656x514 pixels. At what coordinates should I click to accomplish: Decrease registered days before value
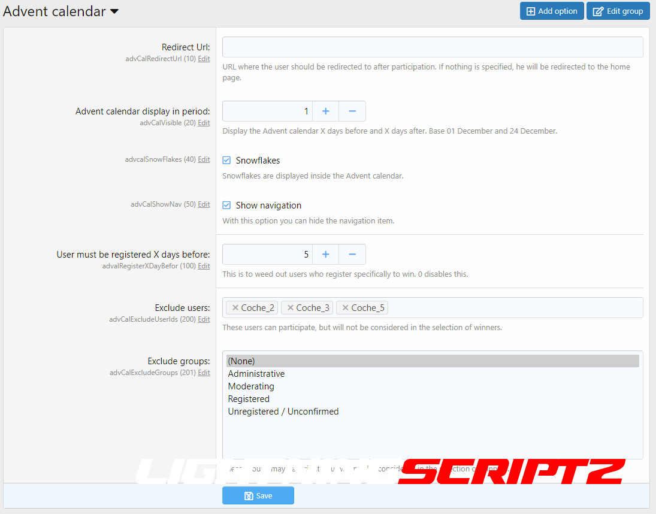click(x=352, y=255)
